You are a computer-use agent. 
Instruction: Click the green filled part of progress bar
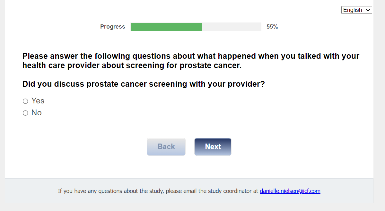click(x=166, y=27)
